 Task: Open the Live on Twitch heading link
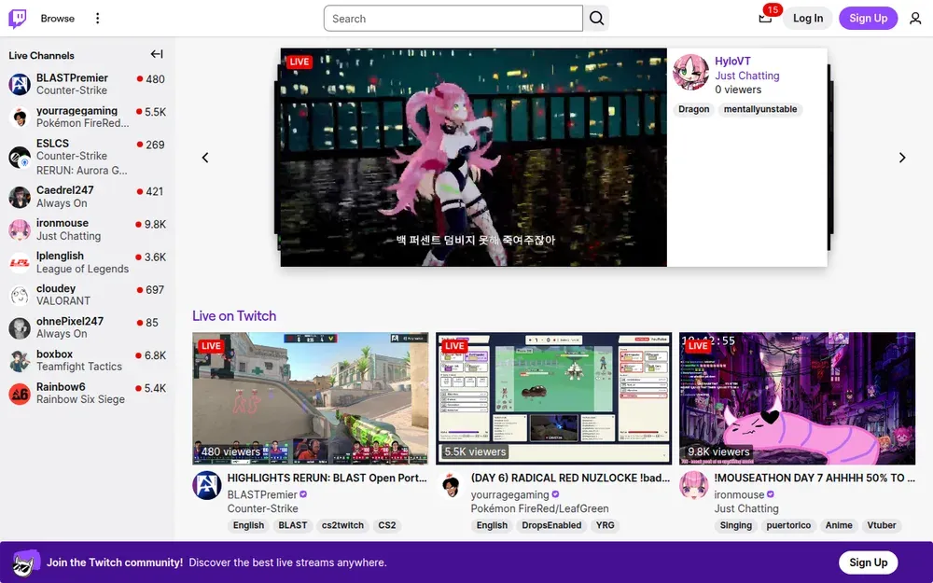pyautogui.click(x=234, y=316)
